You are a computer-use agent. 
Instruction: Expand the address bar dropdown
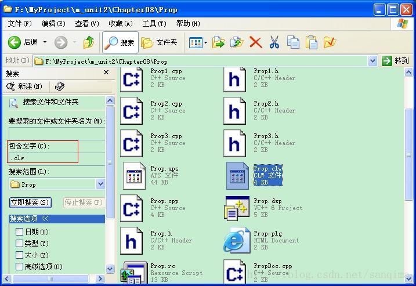(372, 61)
